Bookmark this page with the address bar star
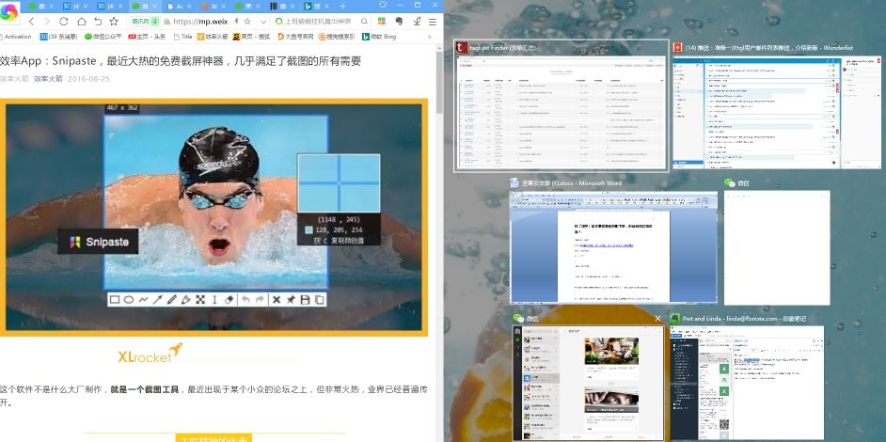The image size is (886, 442). [x=247, y=22]
